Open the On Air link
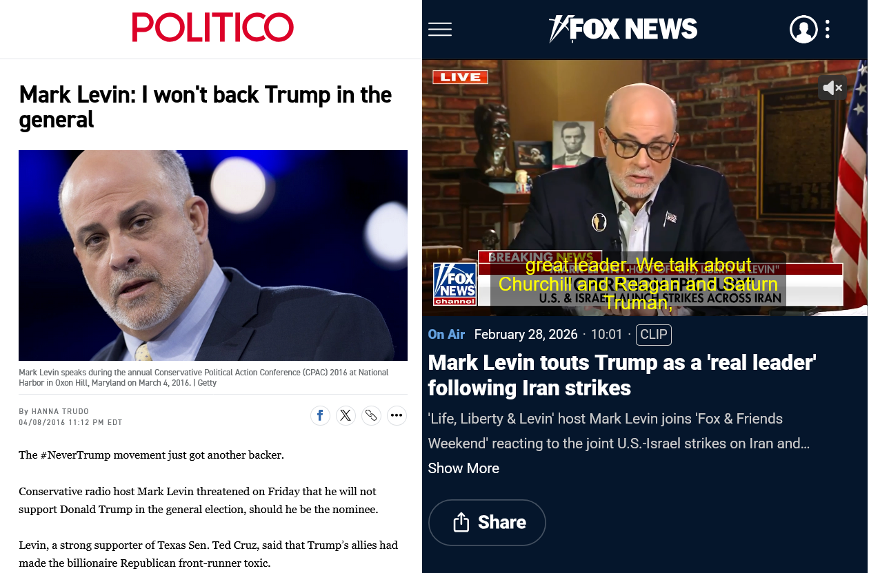 [446, 335]
